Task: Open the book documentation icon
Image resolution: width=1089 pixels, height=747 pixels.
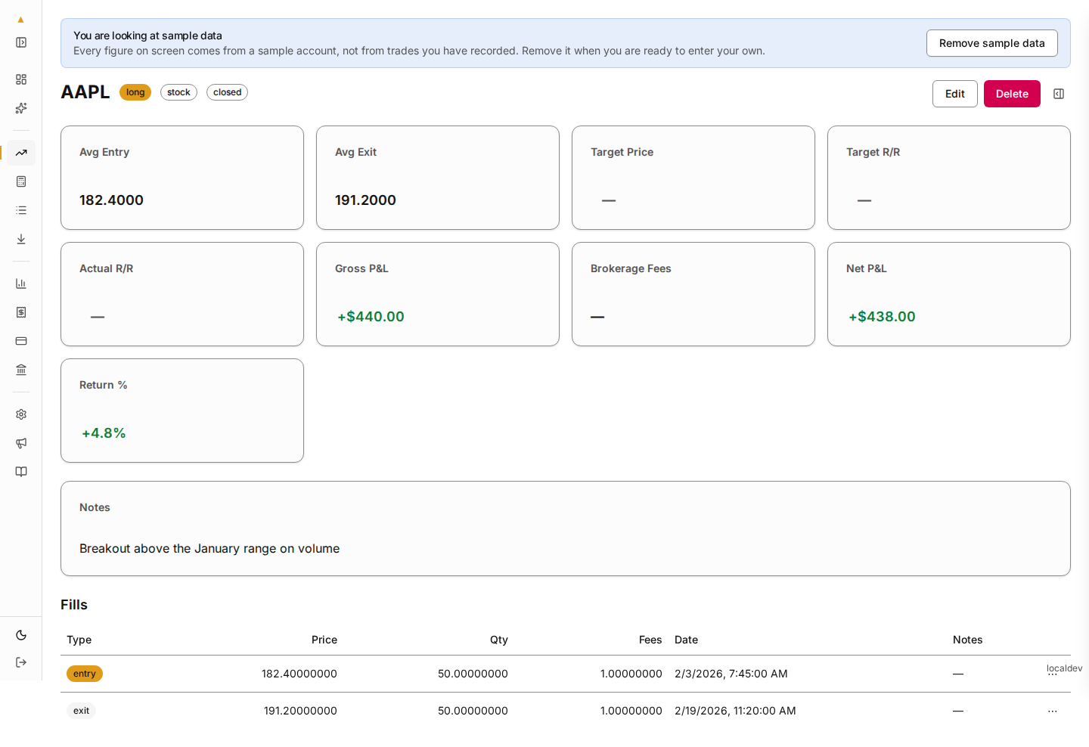Action: click(21, 472)
